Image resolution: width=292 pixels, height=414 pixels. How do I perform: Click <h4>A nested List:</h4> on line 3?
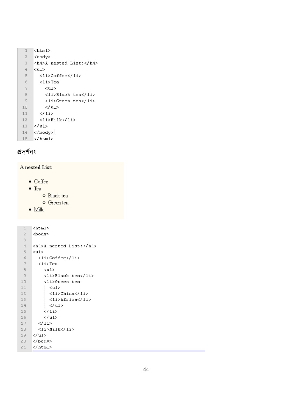point(66,63)
